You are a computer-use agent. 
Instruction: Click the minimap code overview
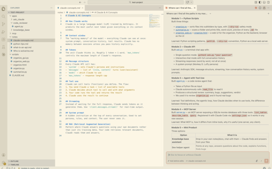[155, 21]
